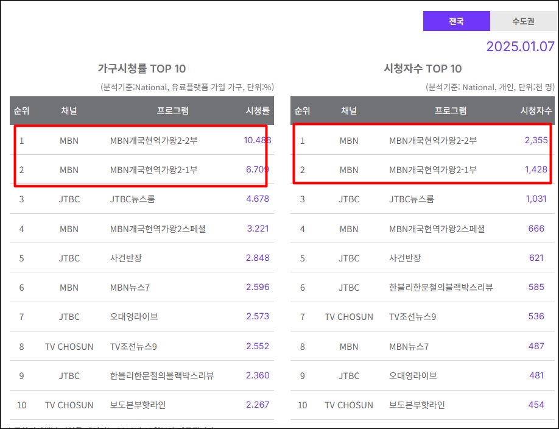Screen dimensions: 559x429
Task: Select viewer count 1,031
Action: point(536,199)
